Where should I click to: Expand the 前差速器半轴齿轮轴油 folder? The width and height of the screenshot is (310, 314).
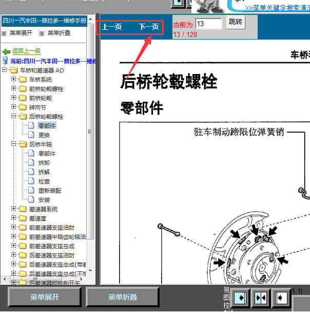13,236
